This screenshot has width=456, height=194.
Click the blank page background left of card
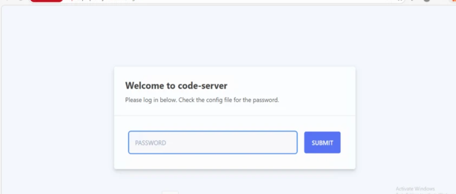click(58, 116)
